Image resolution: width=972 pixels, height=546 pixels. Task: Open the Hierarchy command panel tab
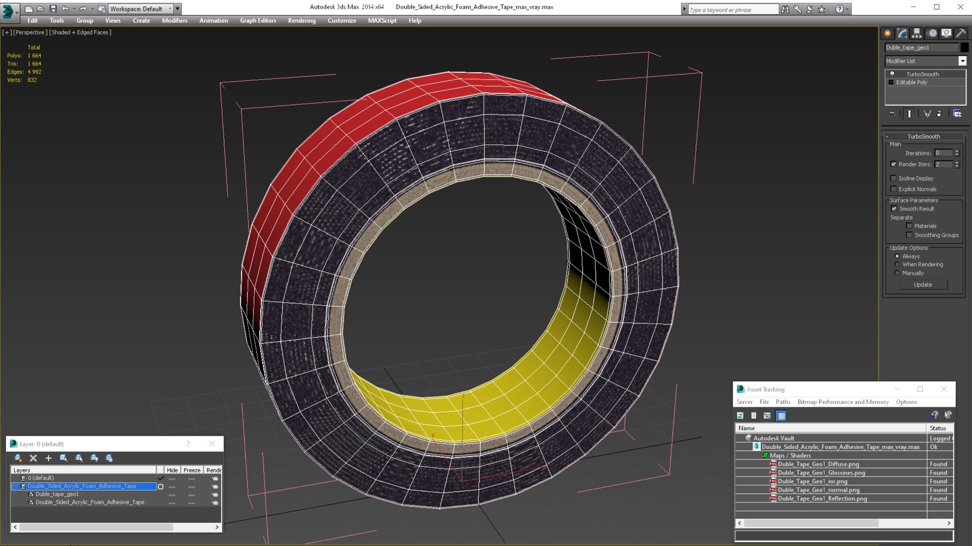pyautogui.click(x=917, y=33)
